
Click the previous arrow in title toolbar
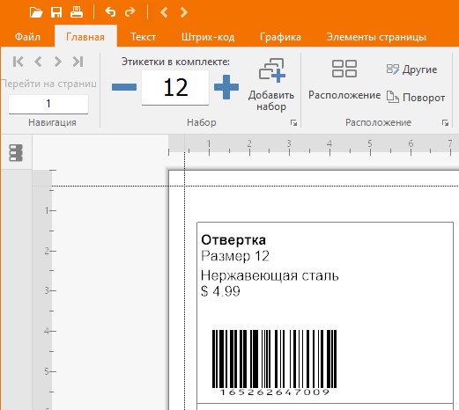click(164, 12)
